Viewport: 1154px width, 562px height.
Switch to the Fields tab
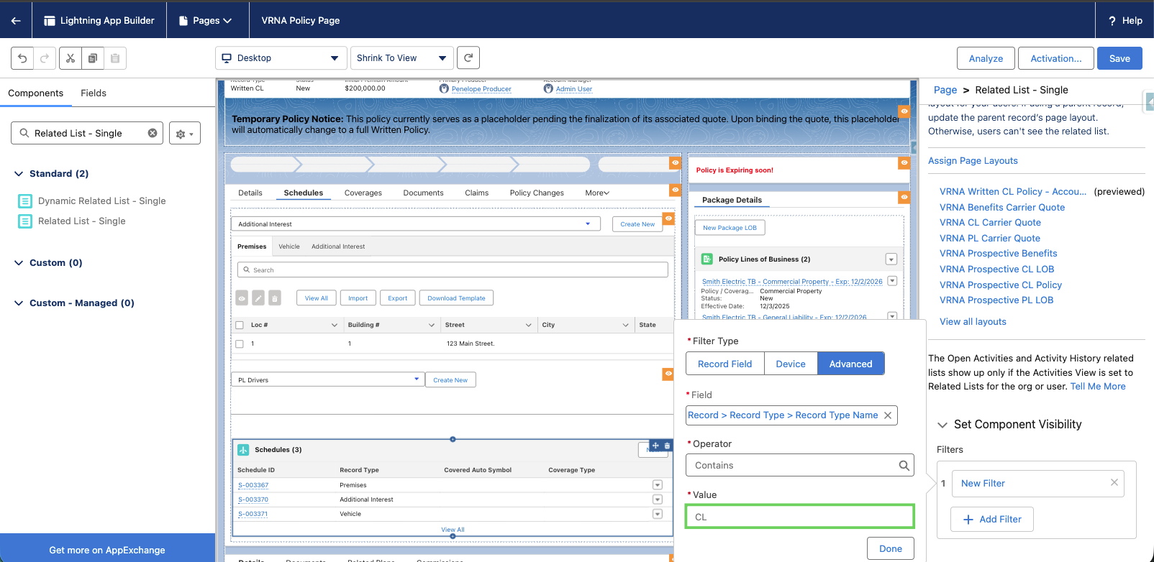pos(94,93)
